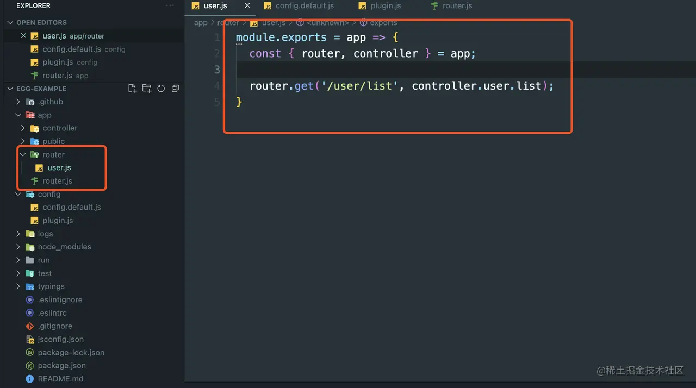Click the test folder icon
The image size is (696, 388).
coord(30,273)
